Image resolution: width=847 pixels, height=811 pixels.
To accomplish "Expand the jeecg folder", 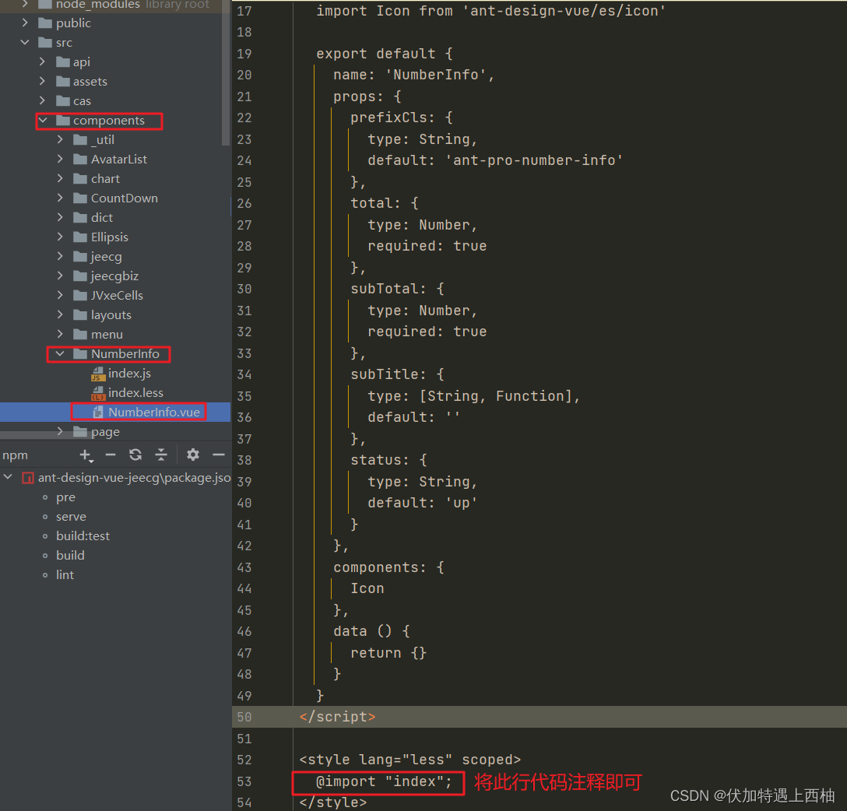I will click(60, 256).
